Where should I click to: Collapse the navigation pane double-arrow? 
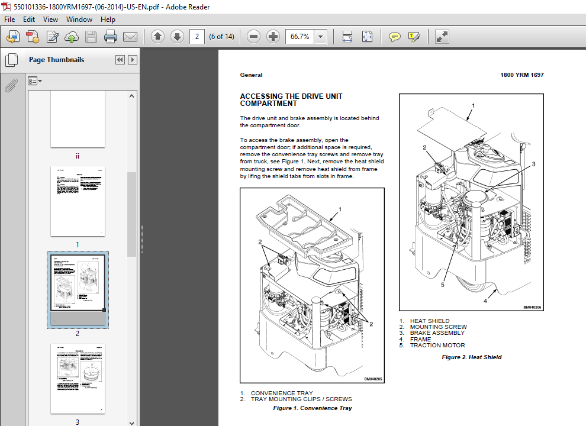(120, 60)
